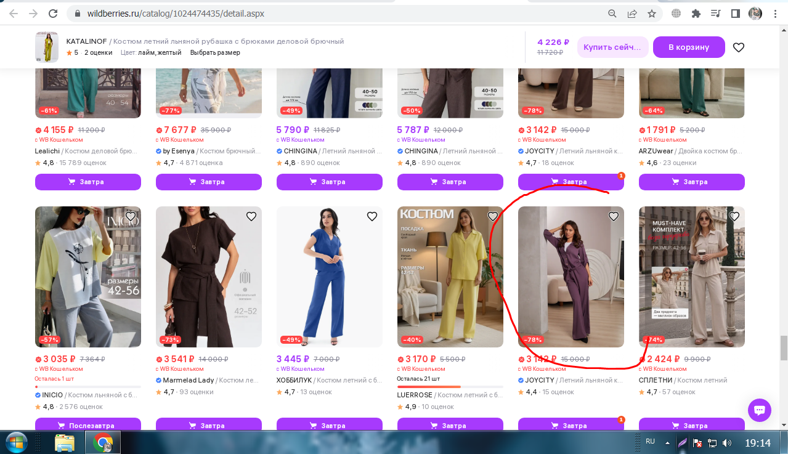The width and height of the screenshot is (788, 454).
Task: Open the Marmelad Lady brown suit image
Action: click(x=209, y=277)
